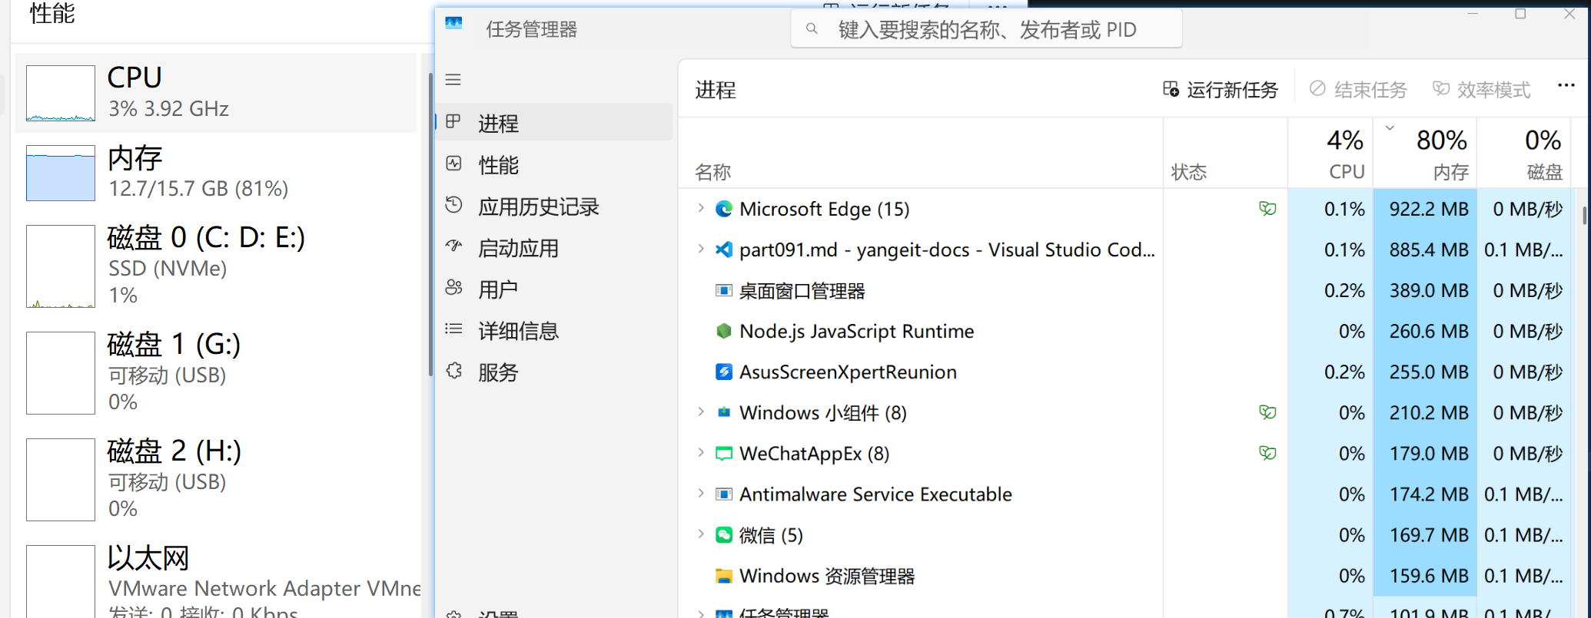Screen dimensions: 1591x618
Task: Click the AsusScreenXpertReunion icon
Action: (x=723, y=372)
